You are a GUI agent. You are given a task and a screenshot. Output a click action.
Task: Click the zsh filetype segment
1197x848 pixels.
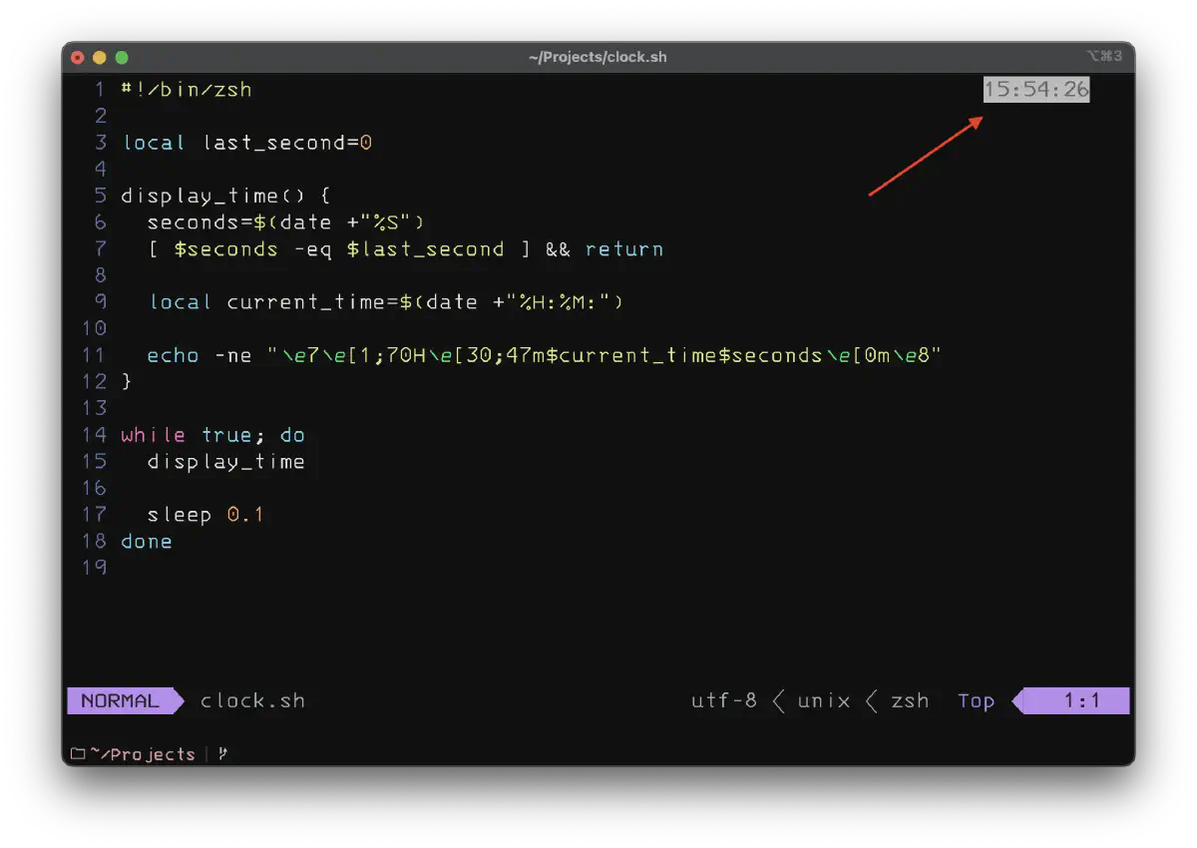click(910, 700)
